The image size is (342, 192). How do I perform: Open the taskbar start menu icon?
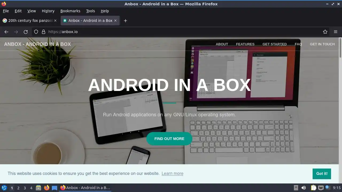coord(4,188)
